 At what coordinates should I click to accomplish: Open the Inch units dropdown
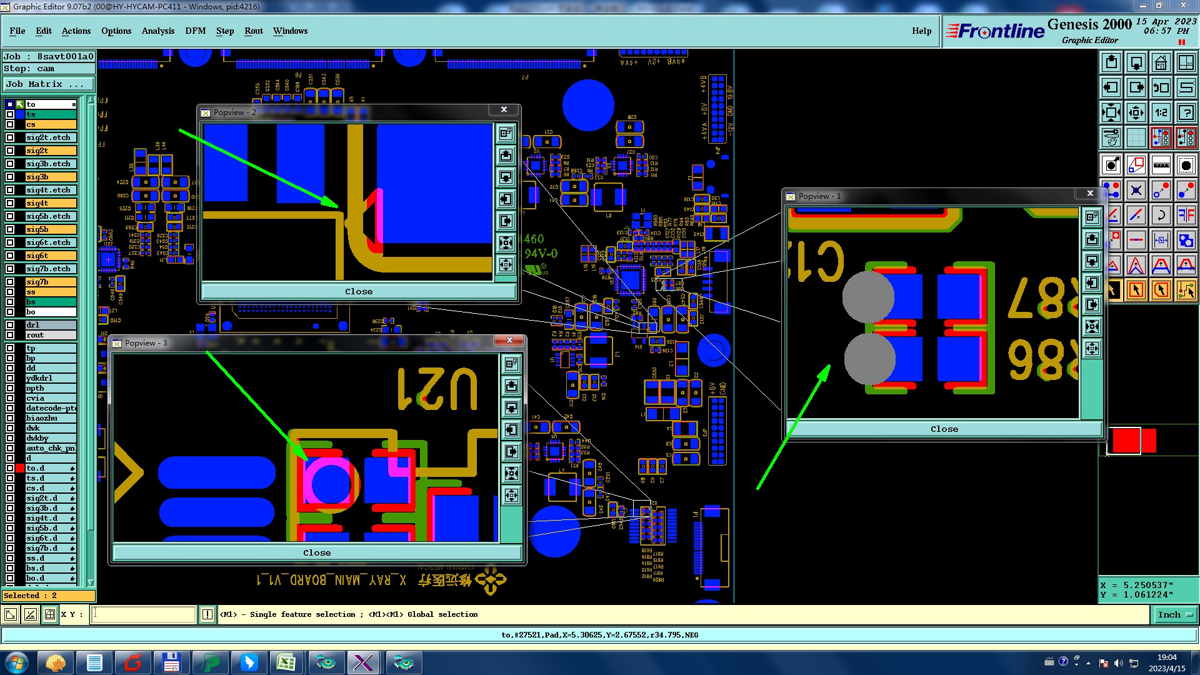(x=1174, y=615)
